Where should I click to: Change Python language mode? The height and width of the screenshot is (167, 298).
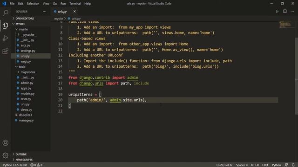[276, 165]
